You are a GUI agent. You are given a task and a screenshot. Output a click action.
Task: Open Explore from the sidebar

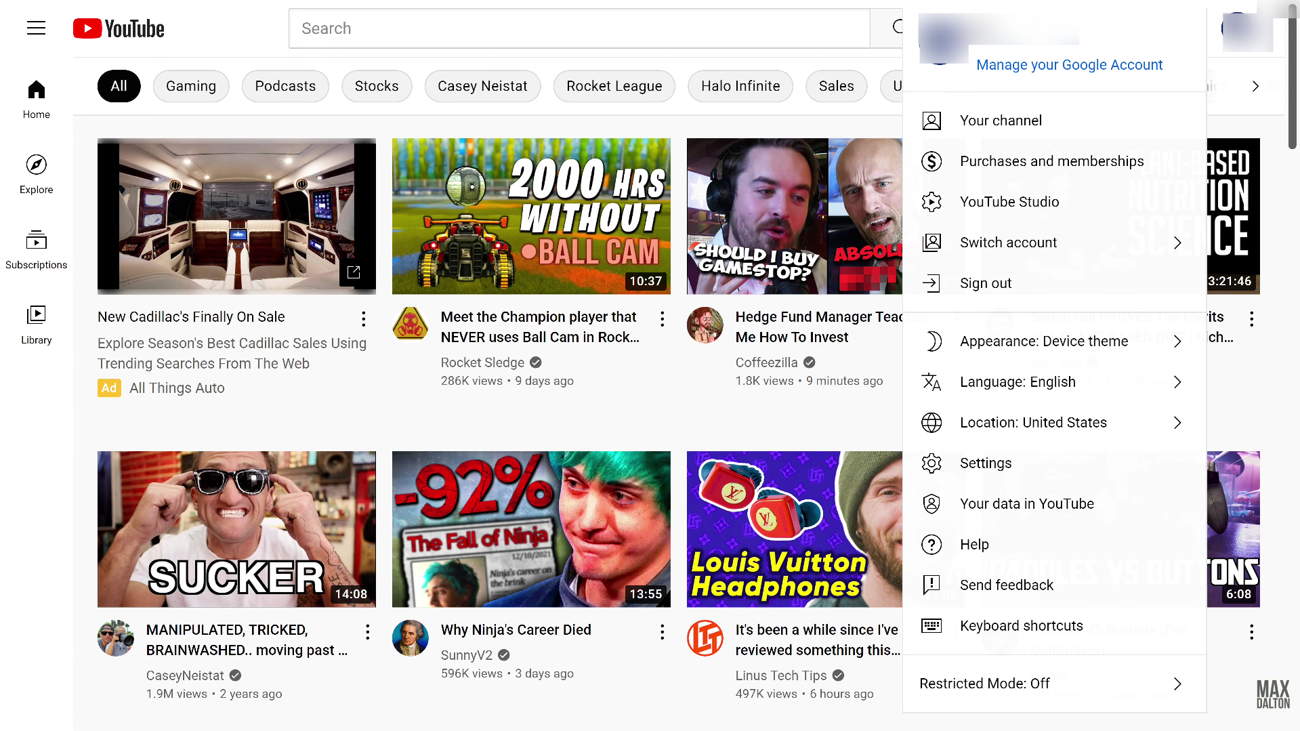tap(37, 174)
